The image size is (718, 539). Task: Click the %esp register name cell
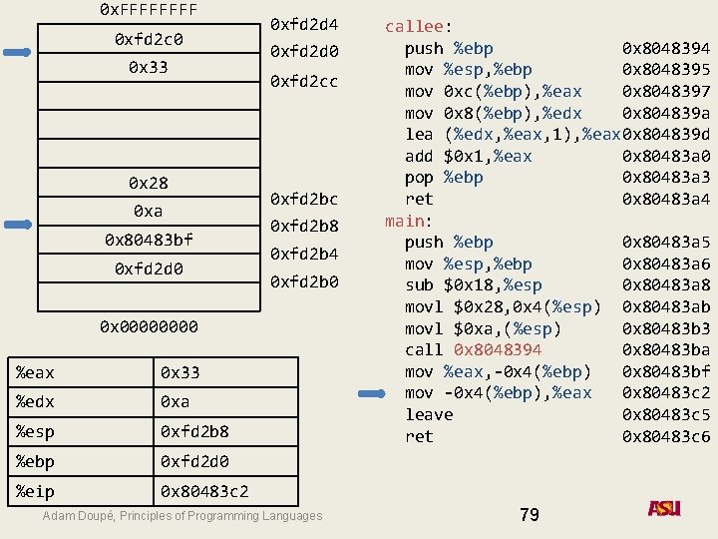click(x=81, y=432)
